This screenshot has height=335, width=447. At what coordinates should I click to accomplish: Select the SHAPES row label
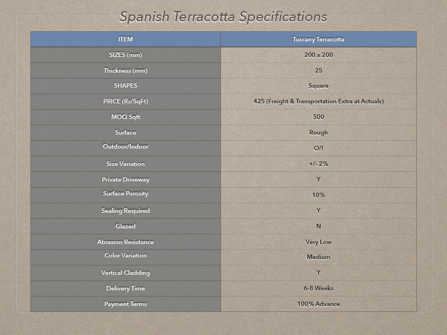tap(125, 85)
